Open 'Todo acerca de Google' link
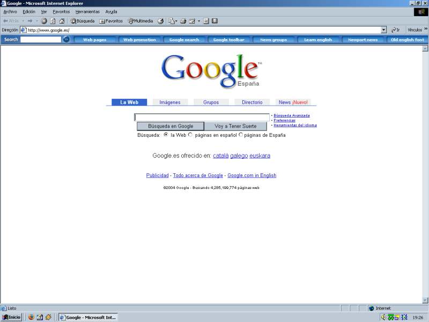 click(198, 175)
